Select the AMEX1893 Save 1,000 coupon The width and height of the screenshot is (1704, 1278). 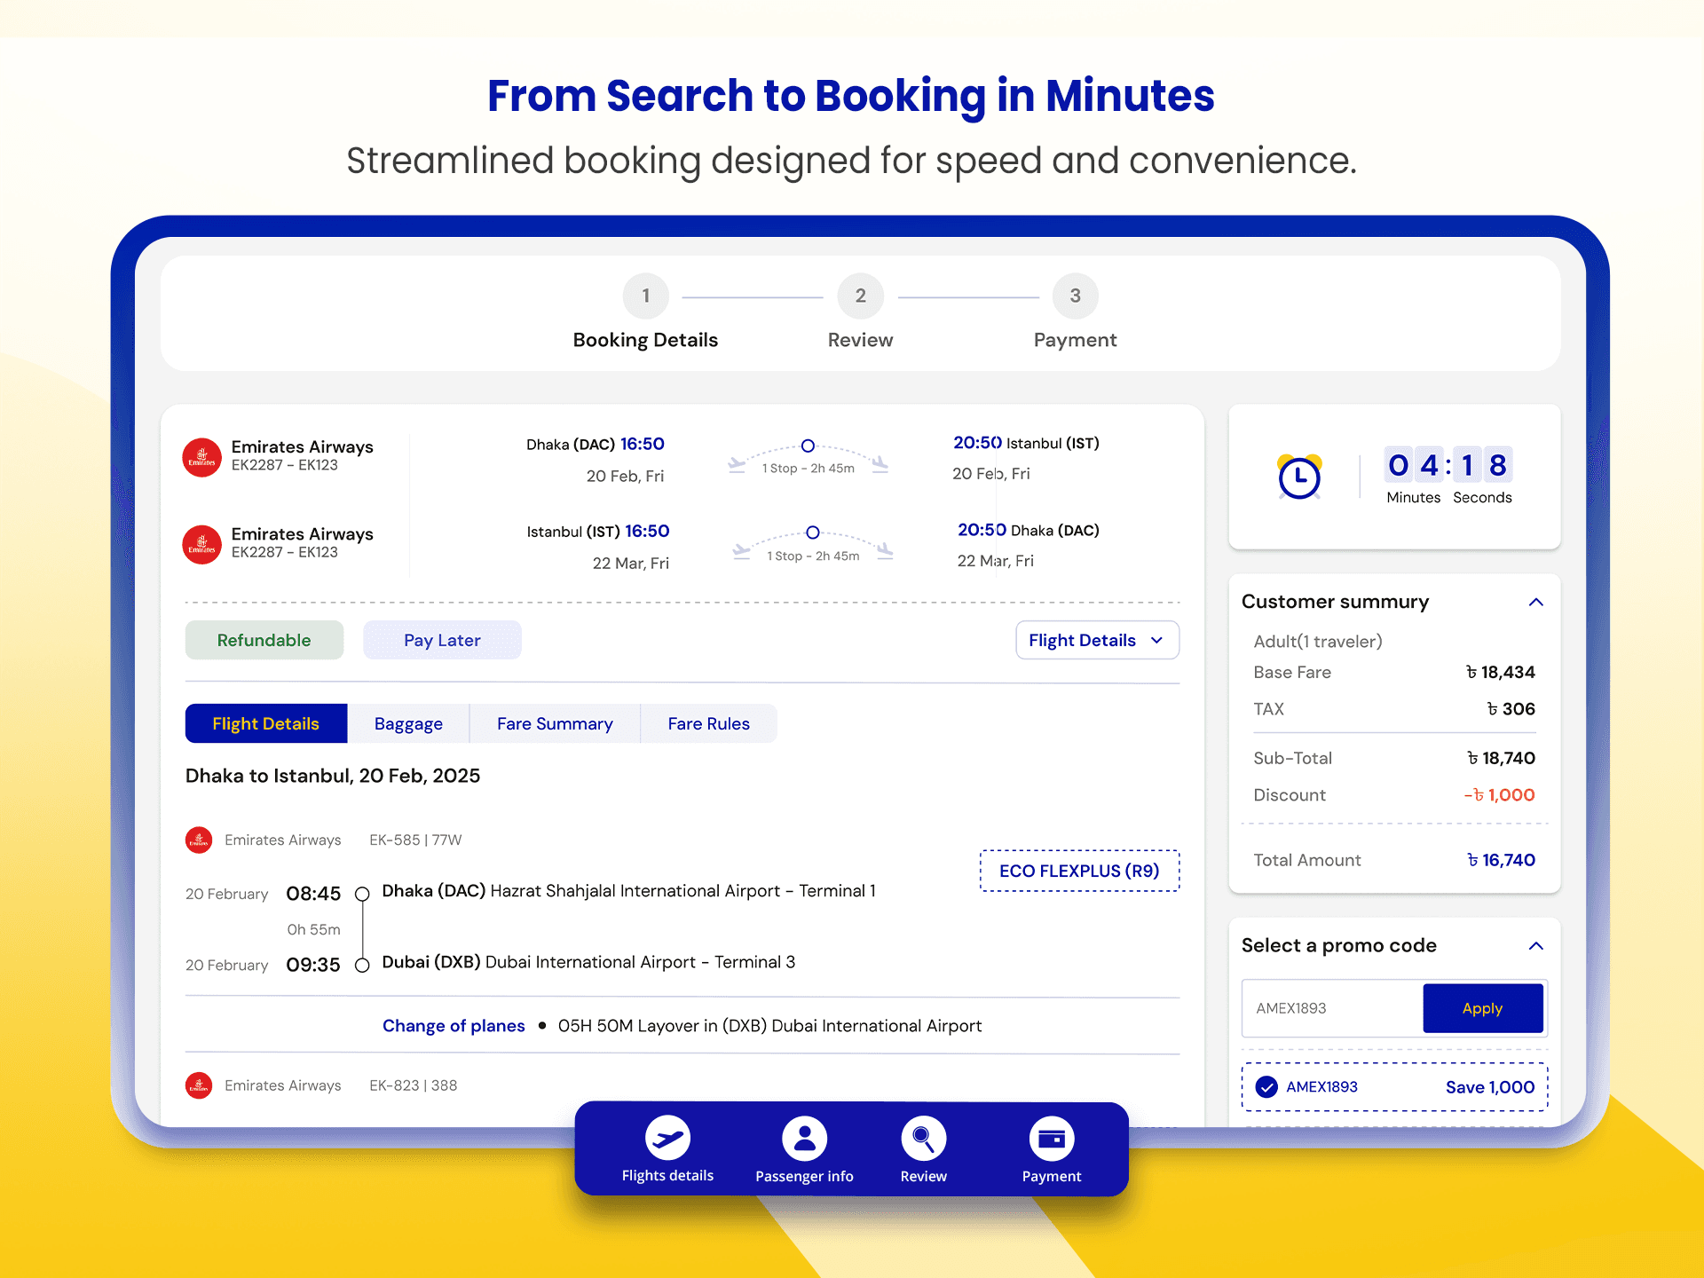(x=1394, y=1087)
